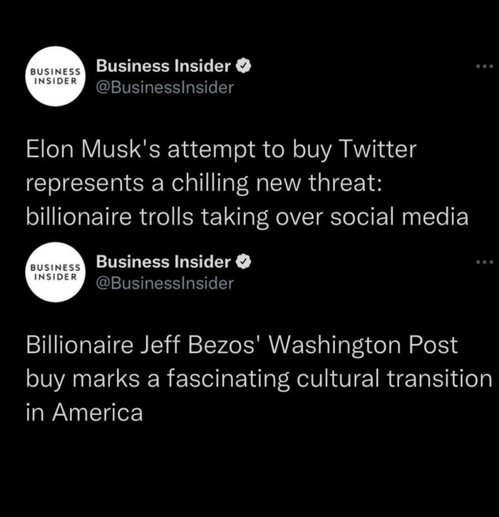This screenshot has height=517, width=499.
Task: Open the @BusinessInsider handle on the top tweet
Action: coord(164,88)
